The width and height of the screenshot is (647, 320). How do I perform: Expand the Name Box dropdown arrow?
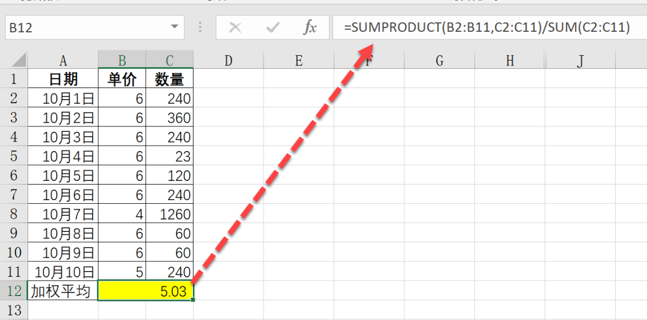174,27
